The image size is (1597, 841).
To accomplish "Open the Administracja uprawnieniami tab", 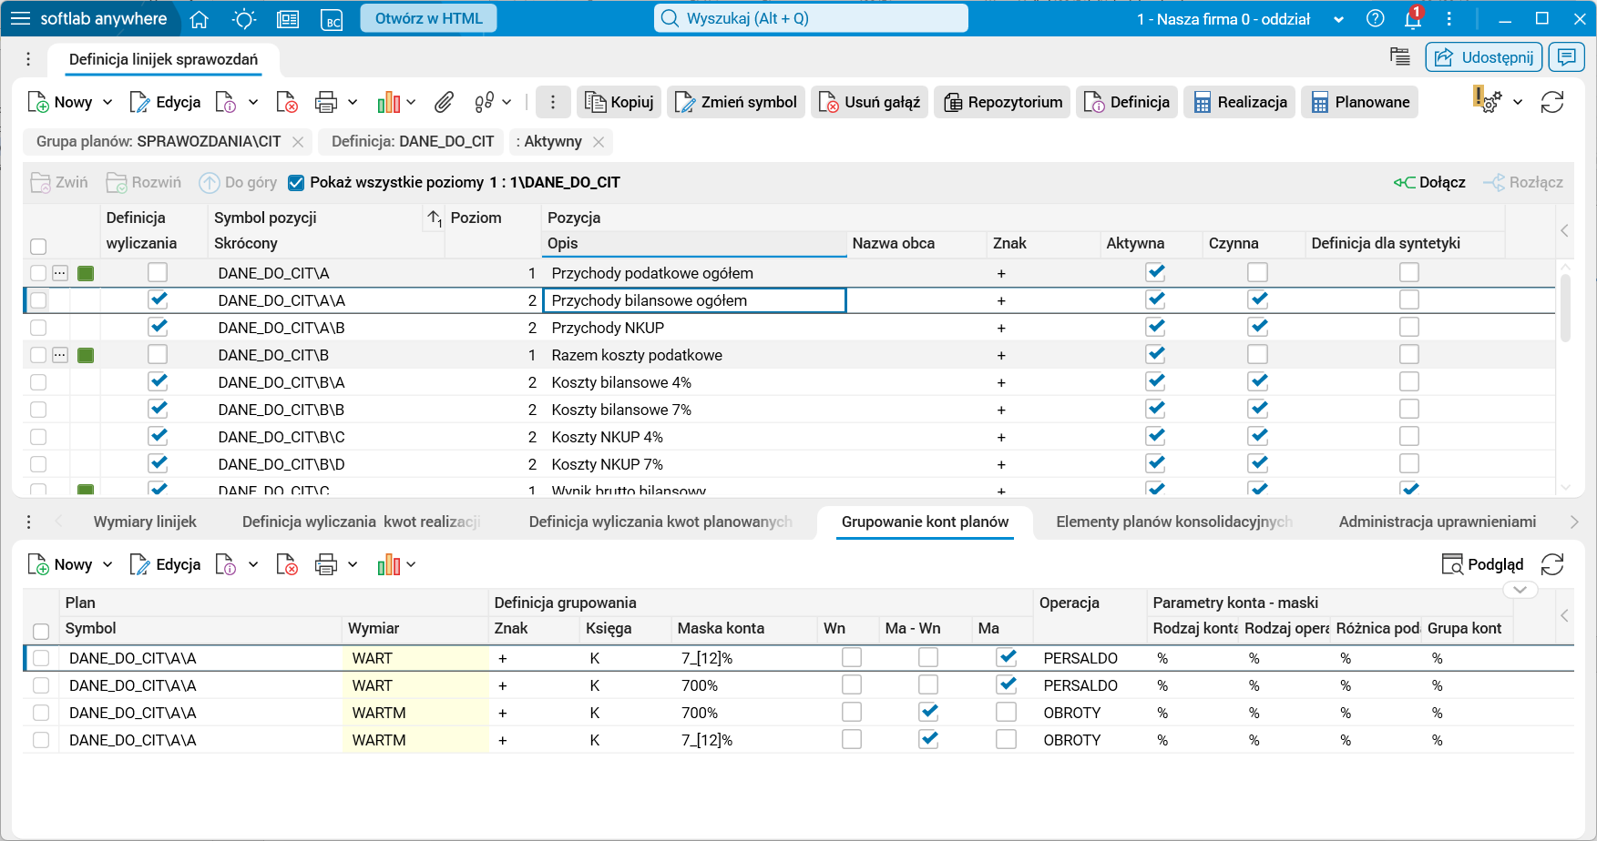I will pyautogui.click(x=1437, y=522).
